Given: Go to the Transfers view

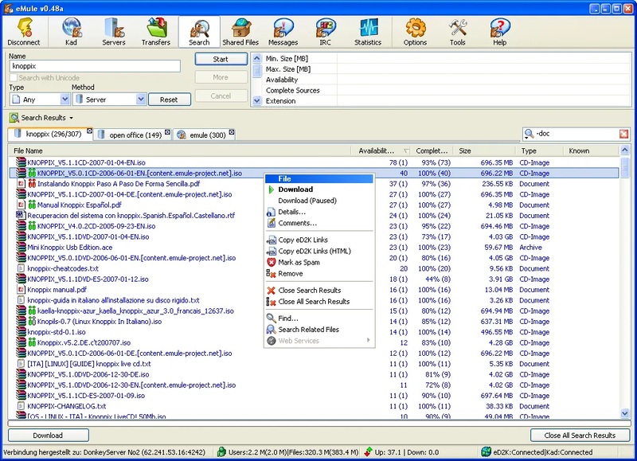Looking at the screenshot, I should pyautogui.click(x=156, y=32).
